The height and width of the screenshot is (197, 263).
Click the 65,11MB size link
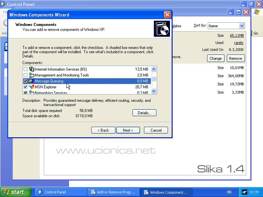pos(237,35)
